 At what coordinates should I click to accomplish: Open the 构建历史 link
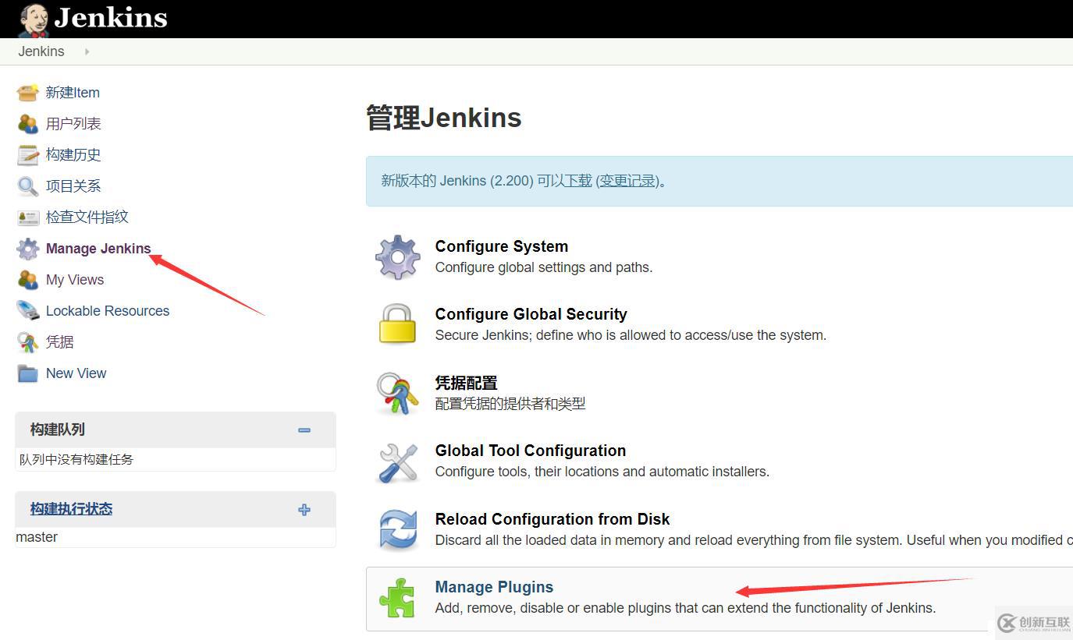[73, 155]
